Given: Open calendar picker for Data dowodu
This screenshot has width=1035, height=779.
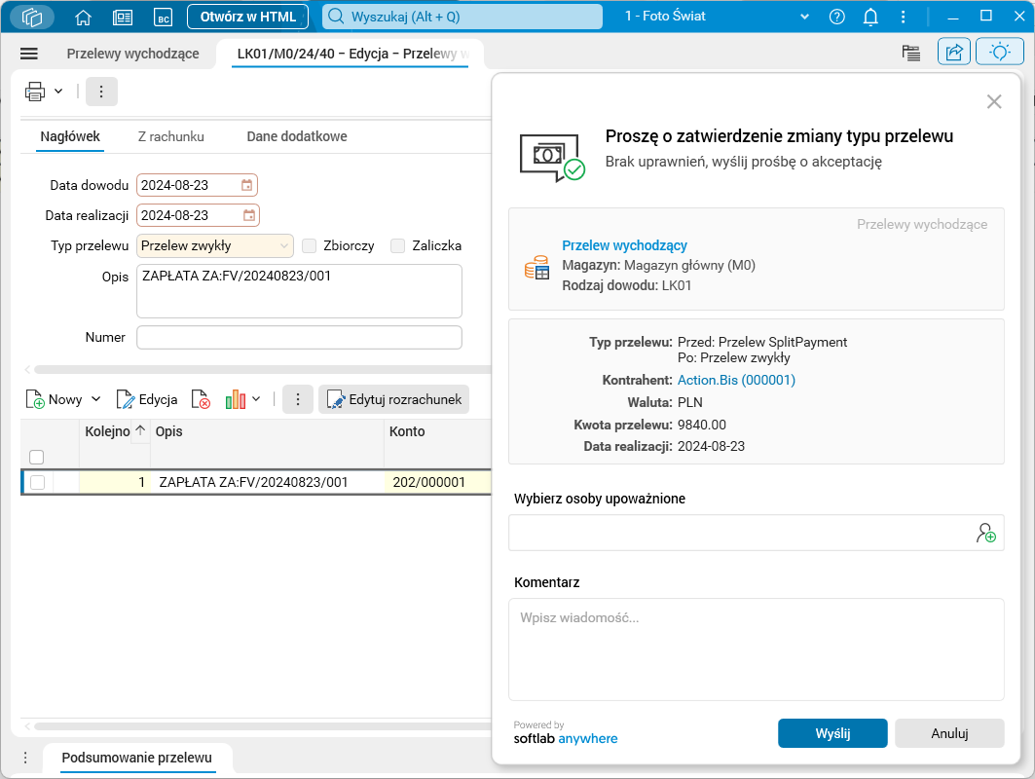Looking at the screenshot, I should coord(247,186).
